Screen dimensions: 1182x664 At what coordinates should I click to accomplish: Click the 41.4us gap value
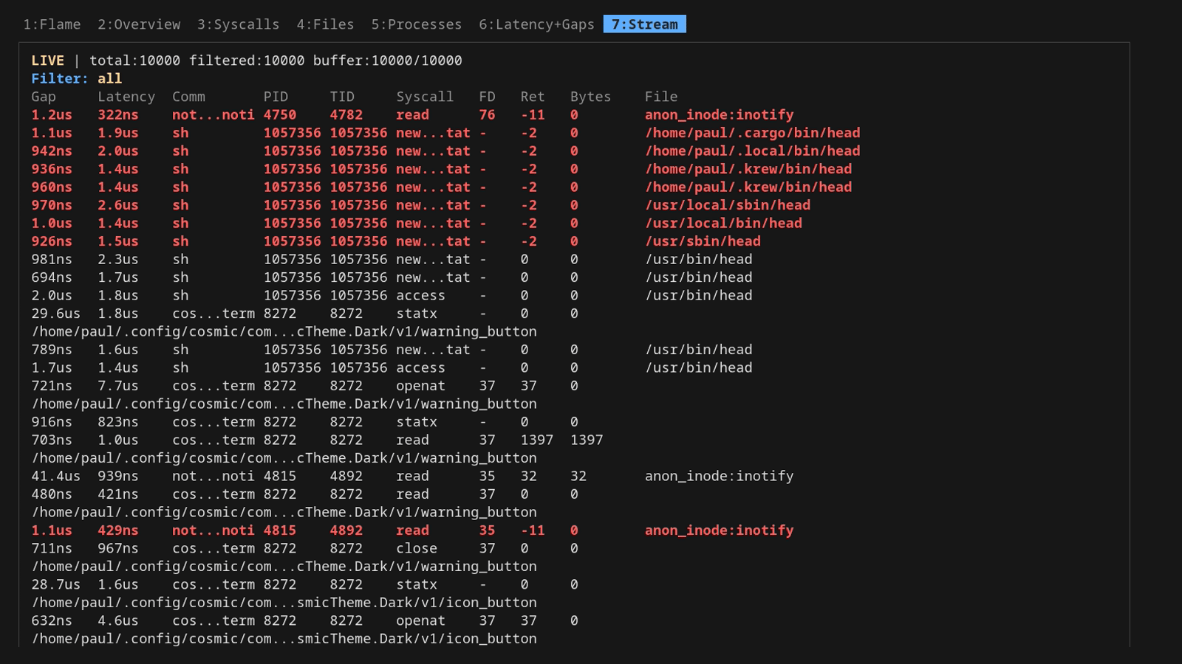pos(55,476)
